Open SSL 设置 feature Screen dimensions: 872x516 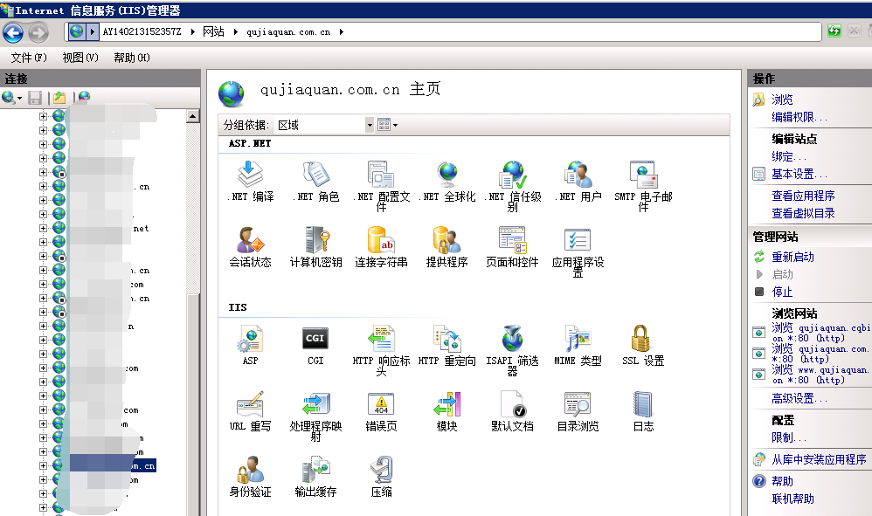click(643, 345)
